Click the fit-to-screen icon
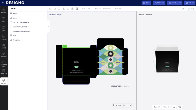Viewport: 196px width, 110px height. [131, 105]
